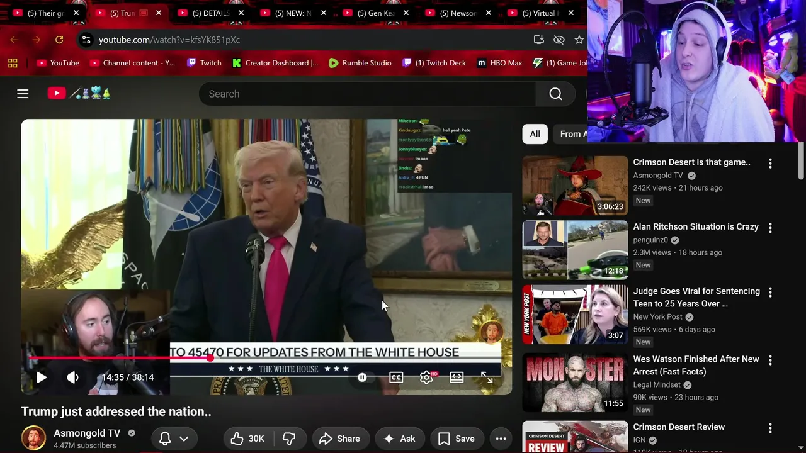The height and width of the screenshot is (453, 806).
Task: Open the video settings gear
Action: pos(426,377)
